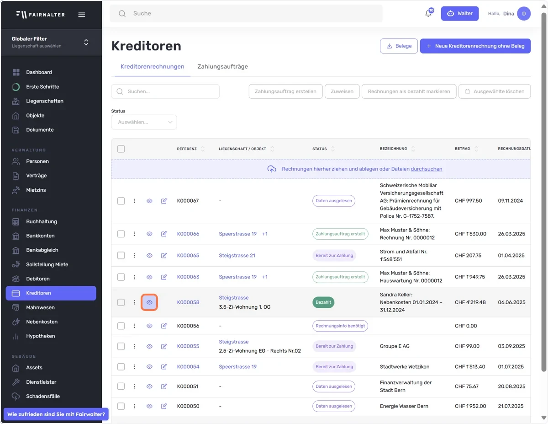Open the Fairwalter satisfaction survey banner
The image size is (548, 424).
[x=56, y=414]
